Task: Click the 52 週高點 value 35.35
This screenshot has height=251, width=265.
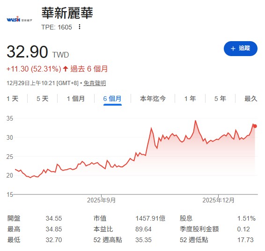Action: (x=143, y=240)
